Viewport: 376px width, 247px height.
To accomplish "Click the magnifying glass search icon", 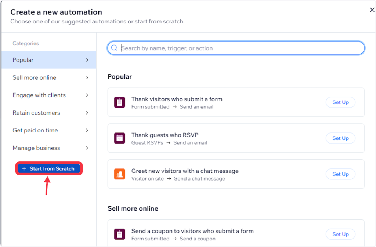I will pos(114,48).
